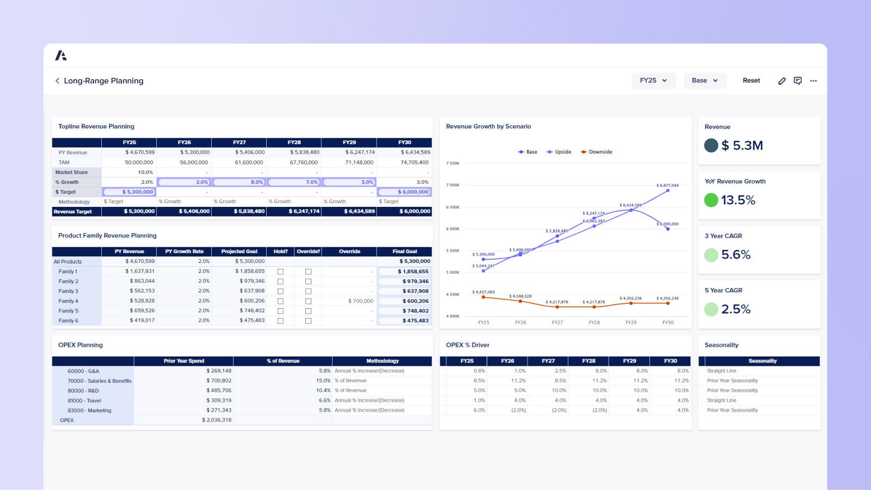Enable the Override? checkbox for Family 4
This screenshot has width=871, height=490.
tap(308, 301)
